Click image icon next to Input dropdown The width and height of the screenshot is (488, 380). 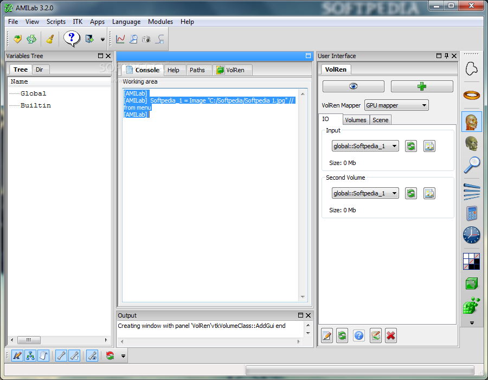click(429, 146)
